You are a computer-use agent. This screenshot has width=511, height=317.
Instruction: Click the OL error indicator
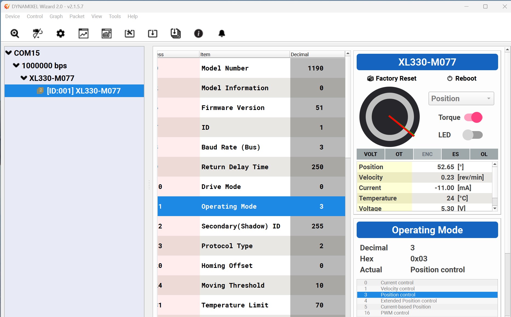pos(484,154)
